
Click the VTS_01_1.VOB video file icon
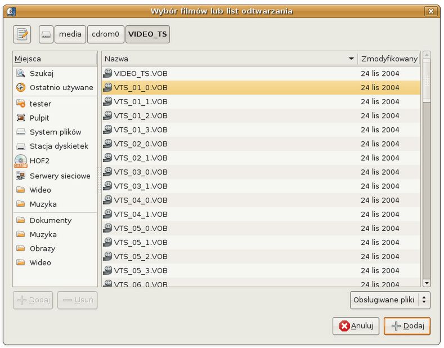(107, 101)
